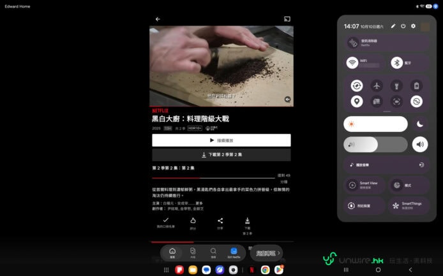Image resolution: width=443 pixels, height=276 pixels.
Task: Click the Edward Home label at top-left
Action: click(x=17, y=6)
